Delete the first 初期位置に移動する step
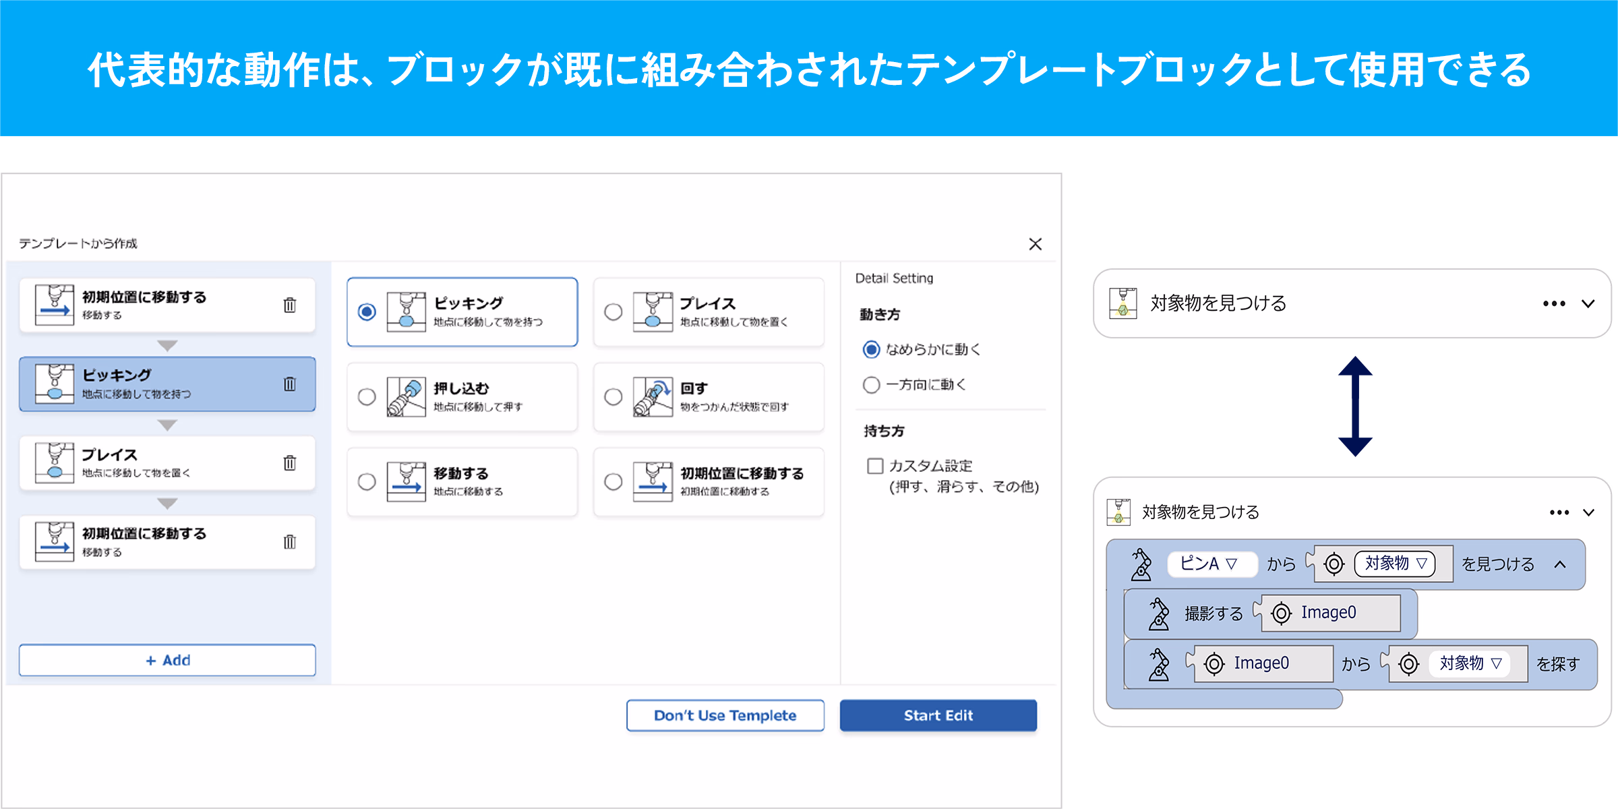 pyautogui.click(x=290, y=305)
